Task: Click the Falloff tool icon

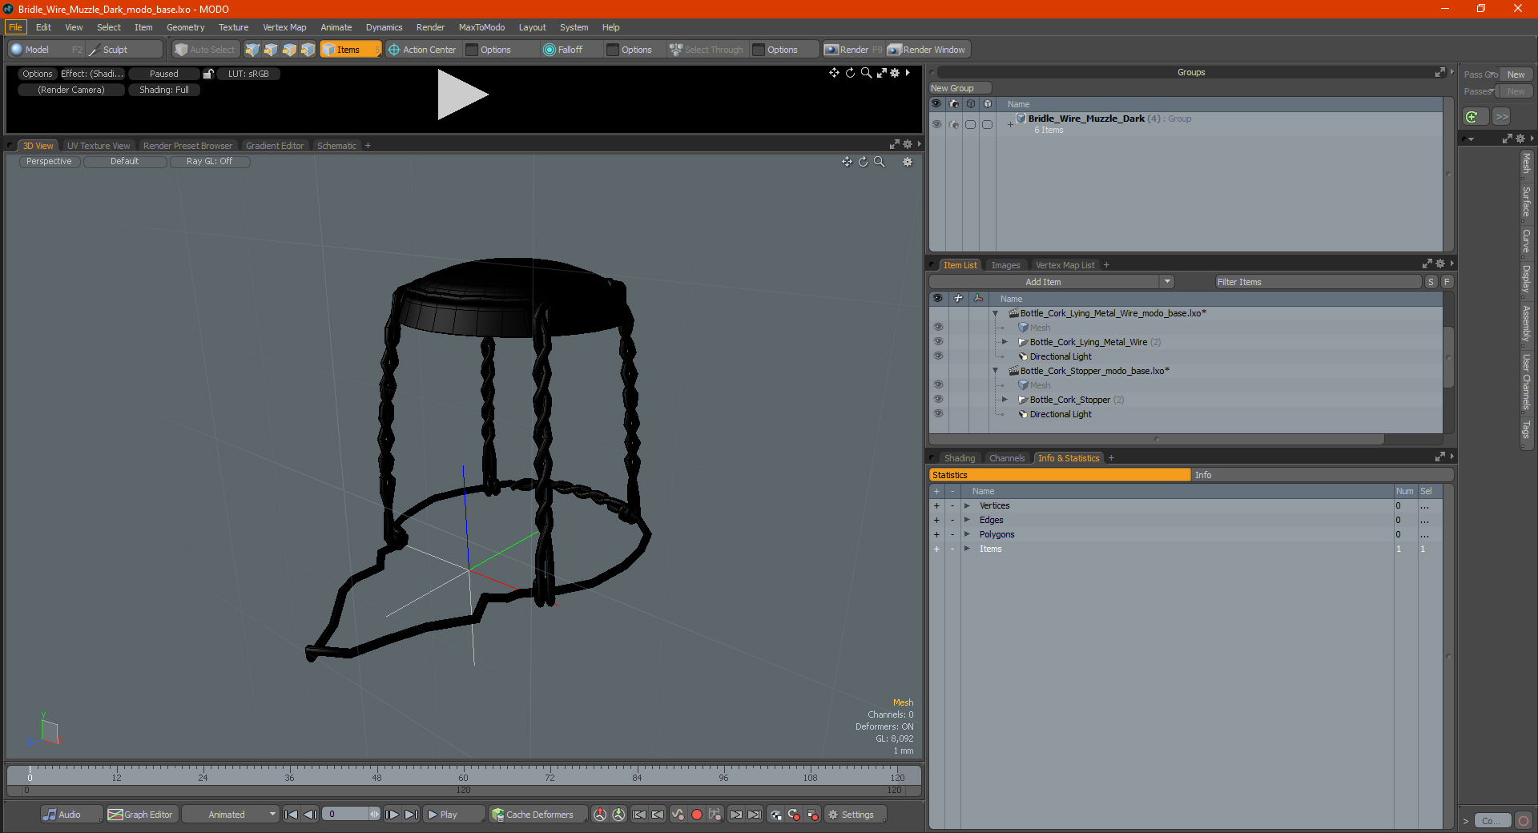Action: pos(549,50)
